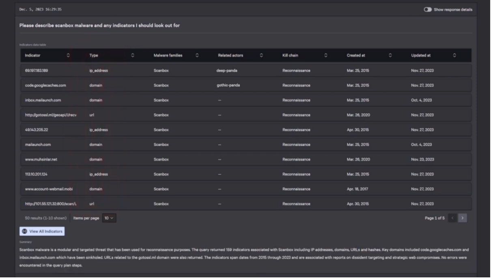Click Kill chain column header label
This screenshot has width=491, height=279.
290,55
